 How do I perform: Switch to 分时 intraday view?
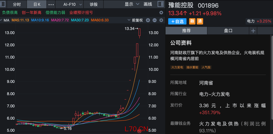click(17, 4)
